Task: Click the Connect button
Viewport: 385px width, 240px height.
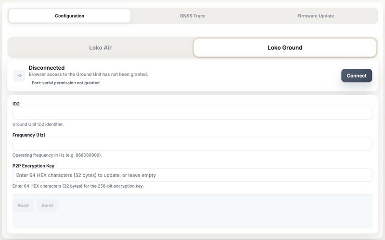Action: tap(357, 76)
